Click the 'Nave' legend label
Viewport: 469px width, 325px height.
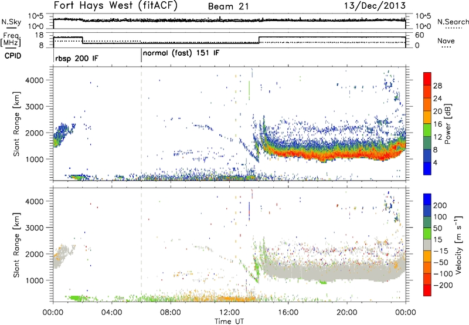(446, 41)
